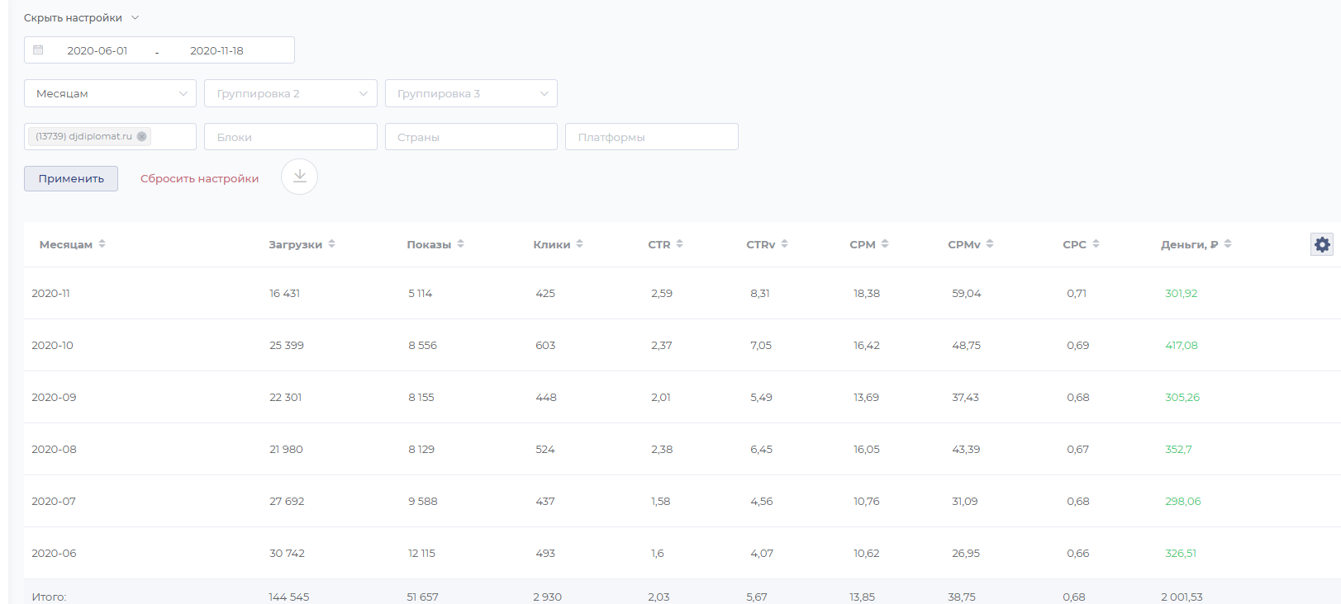Sort table by Деньги column arrows
Image resolution: width=1341 pixels, height=604 pixels.
point(1228,244)
